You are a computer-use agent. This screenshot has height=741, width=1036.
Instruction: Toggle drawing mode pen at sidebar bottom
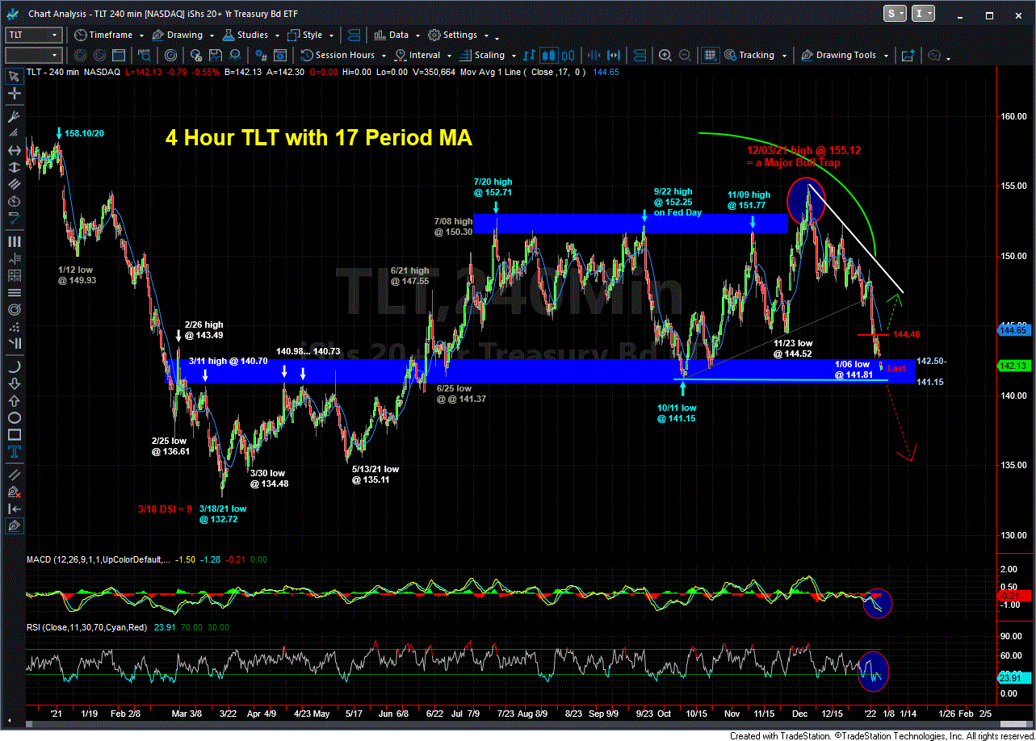click(x=14, y=525)
